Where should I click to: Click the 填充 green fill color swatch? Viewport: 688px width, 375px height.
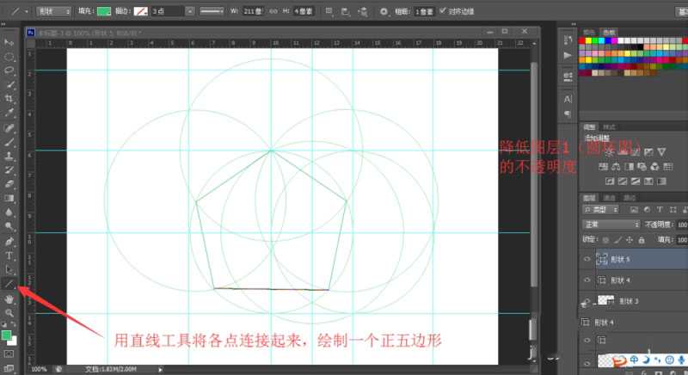104,12
